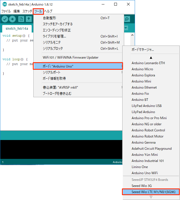Minimize the Arduino window

[103, 4]
